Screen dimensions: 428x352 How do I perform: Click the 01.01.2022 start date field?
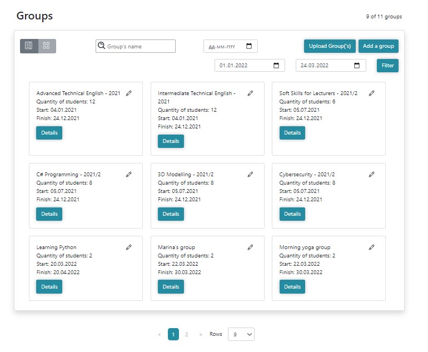tap(250, 66)
